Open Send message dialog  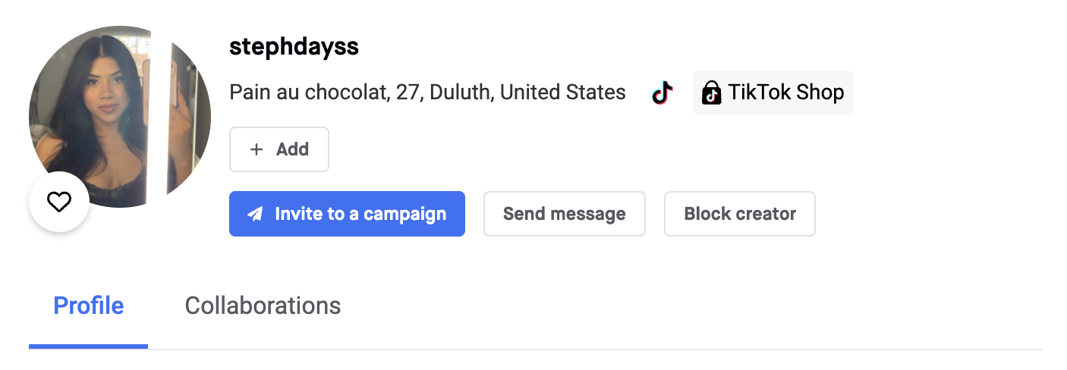564,214
